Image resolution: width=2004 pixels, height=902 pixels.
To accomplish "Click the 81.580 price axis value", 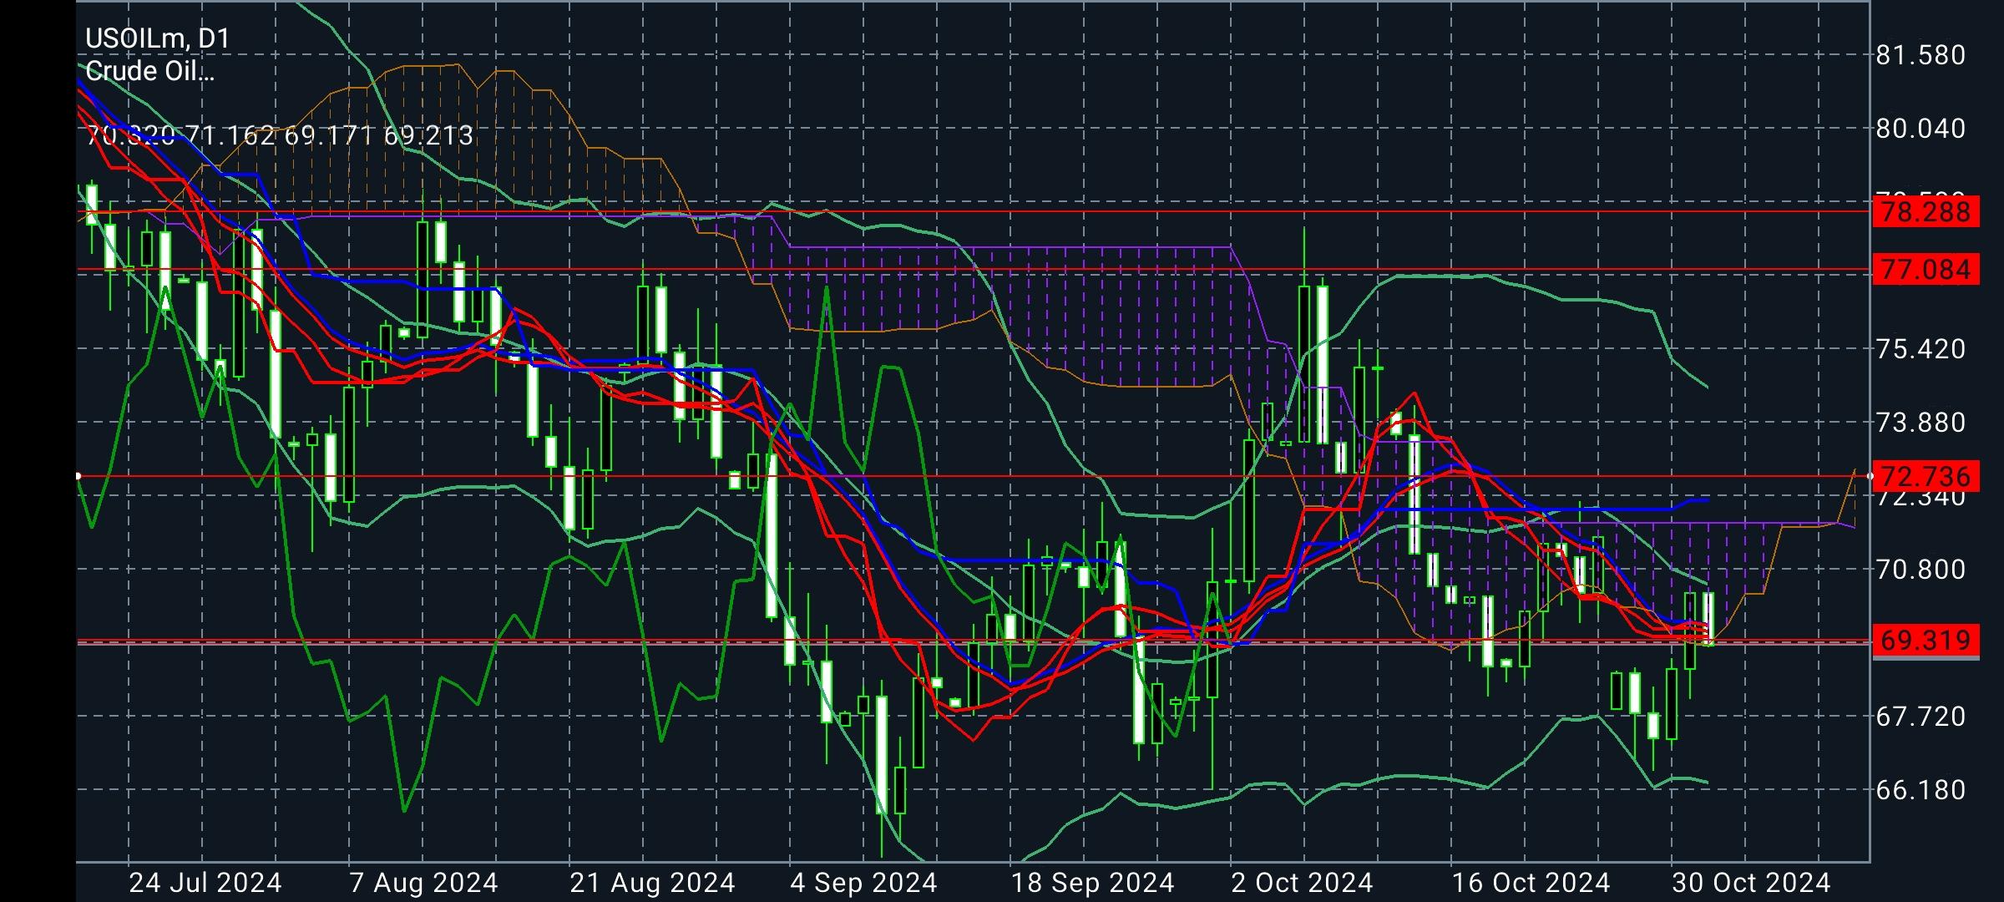I will [x=1920, y=56].
